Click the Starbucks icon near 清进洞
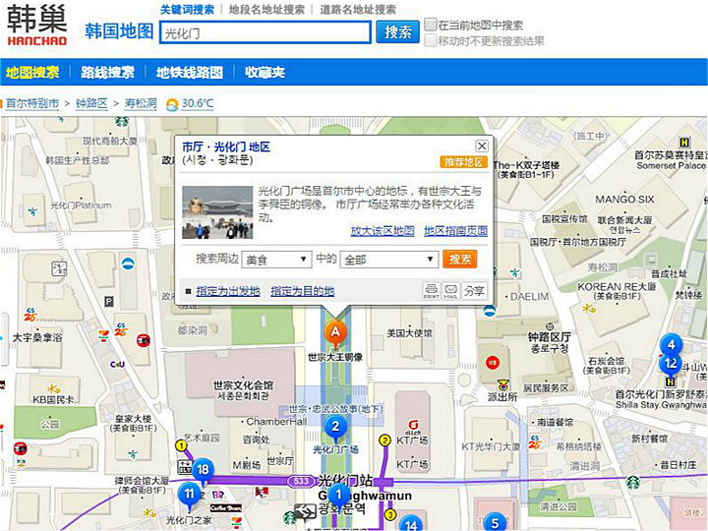This screenshot has height=531, width=708. (x=633, y=483)
